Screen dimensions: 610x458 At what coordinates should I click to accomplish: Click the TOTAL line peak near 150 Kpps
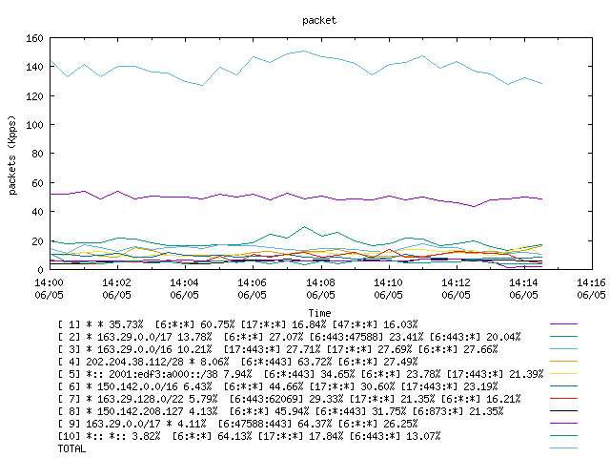(304, 51)
